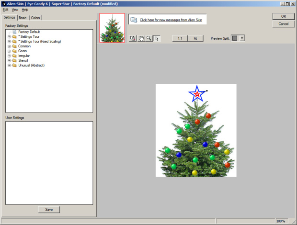The width and height of the screenshot is (297, 225).
Task: Click the OK button
Action: pos(284,16)
